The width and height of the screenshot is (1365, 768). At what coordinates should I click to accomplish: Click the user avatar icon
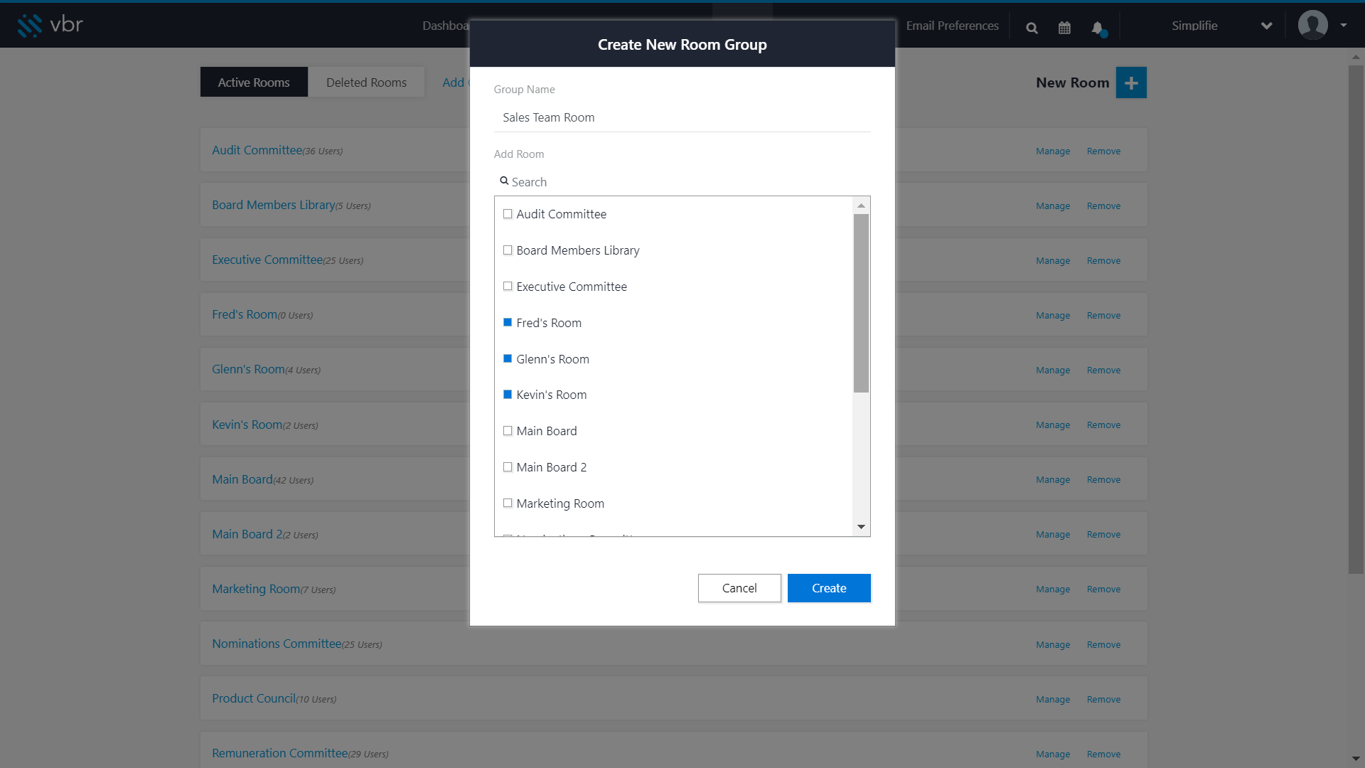1312,25
